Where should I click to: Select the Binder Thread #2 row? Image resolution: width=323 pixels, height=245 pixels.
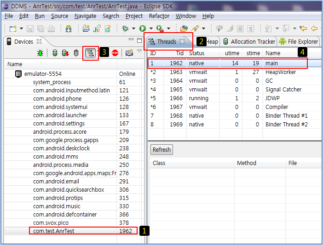point(235,124)
